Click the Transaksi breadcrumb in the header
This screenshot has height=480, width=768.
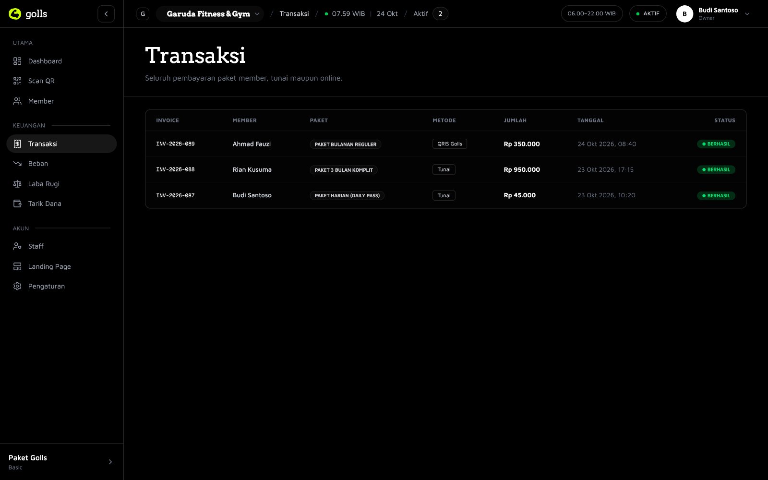(x=294, y=14)
